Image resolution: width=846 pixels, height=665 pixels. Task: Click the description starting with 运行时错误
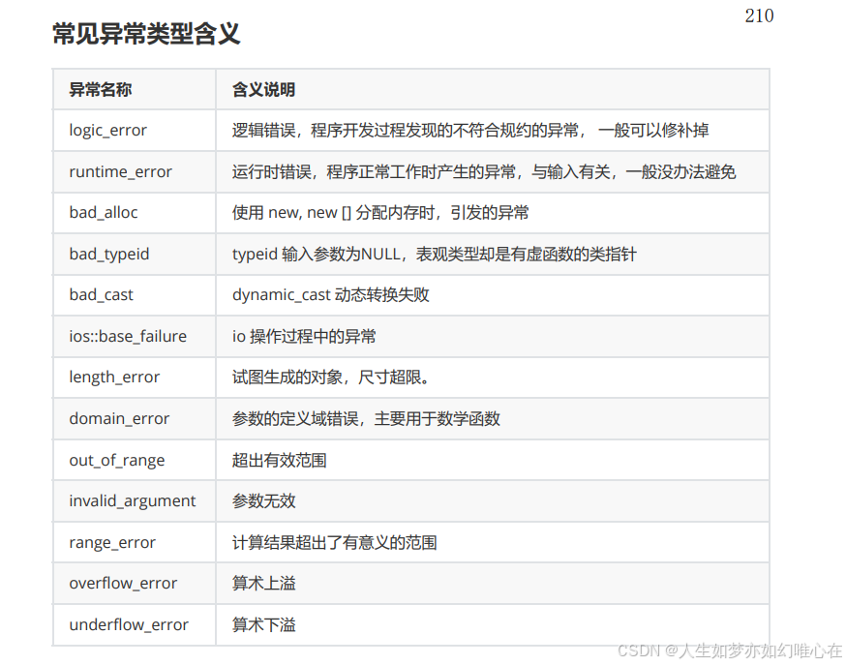pyautogui.click(x=484, y=172)
